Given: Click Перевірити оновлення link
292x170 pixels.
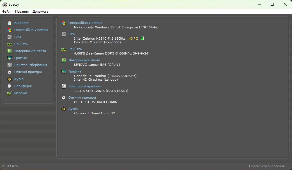Looking at the screenshot, I should [x=268, y=166].
